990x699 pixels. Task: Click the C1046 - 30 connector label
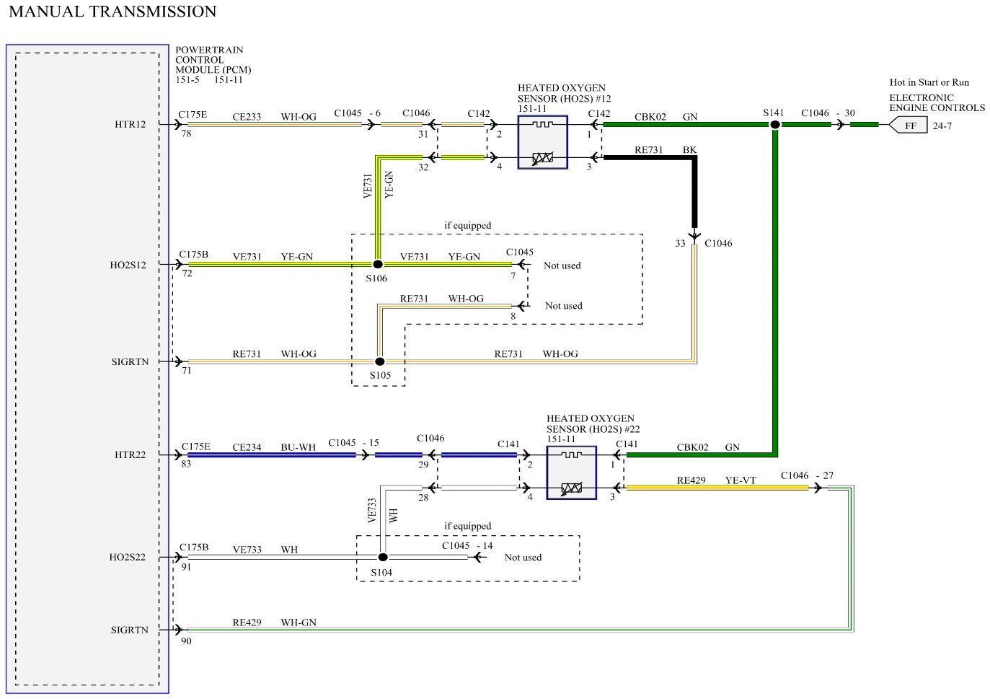(828, 113)
